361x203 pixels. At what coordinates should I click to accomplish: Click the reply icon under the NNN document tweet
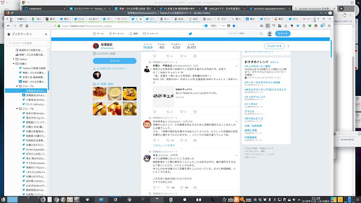click(155, 112)
